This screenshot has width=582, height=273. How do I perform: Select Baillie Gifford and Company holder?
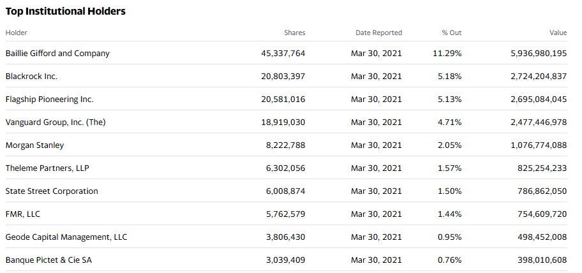point(57,54)
